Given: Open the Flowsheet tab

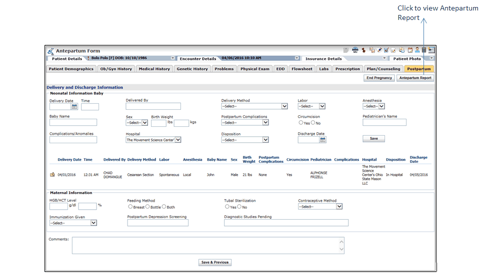Looking at the screenshot, I should click(302, 69).
